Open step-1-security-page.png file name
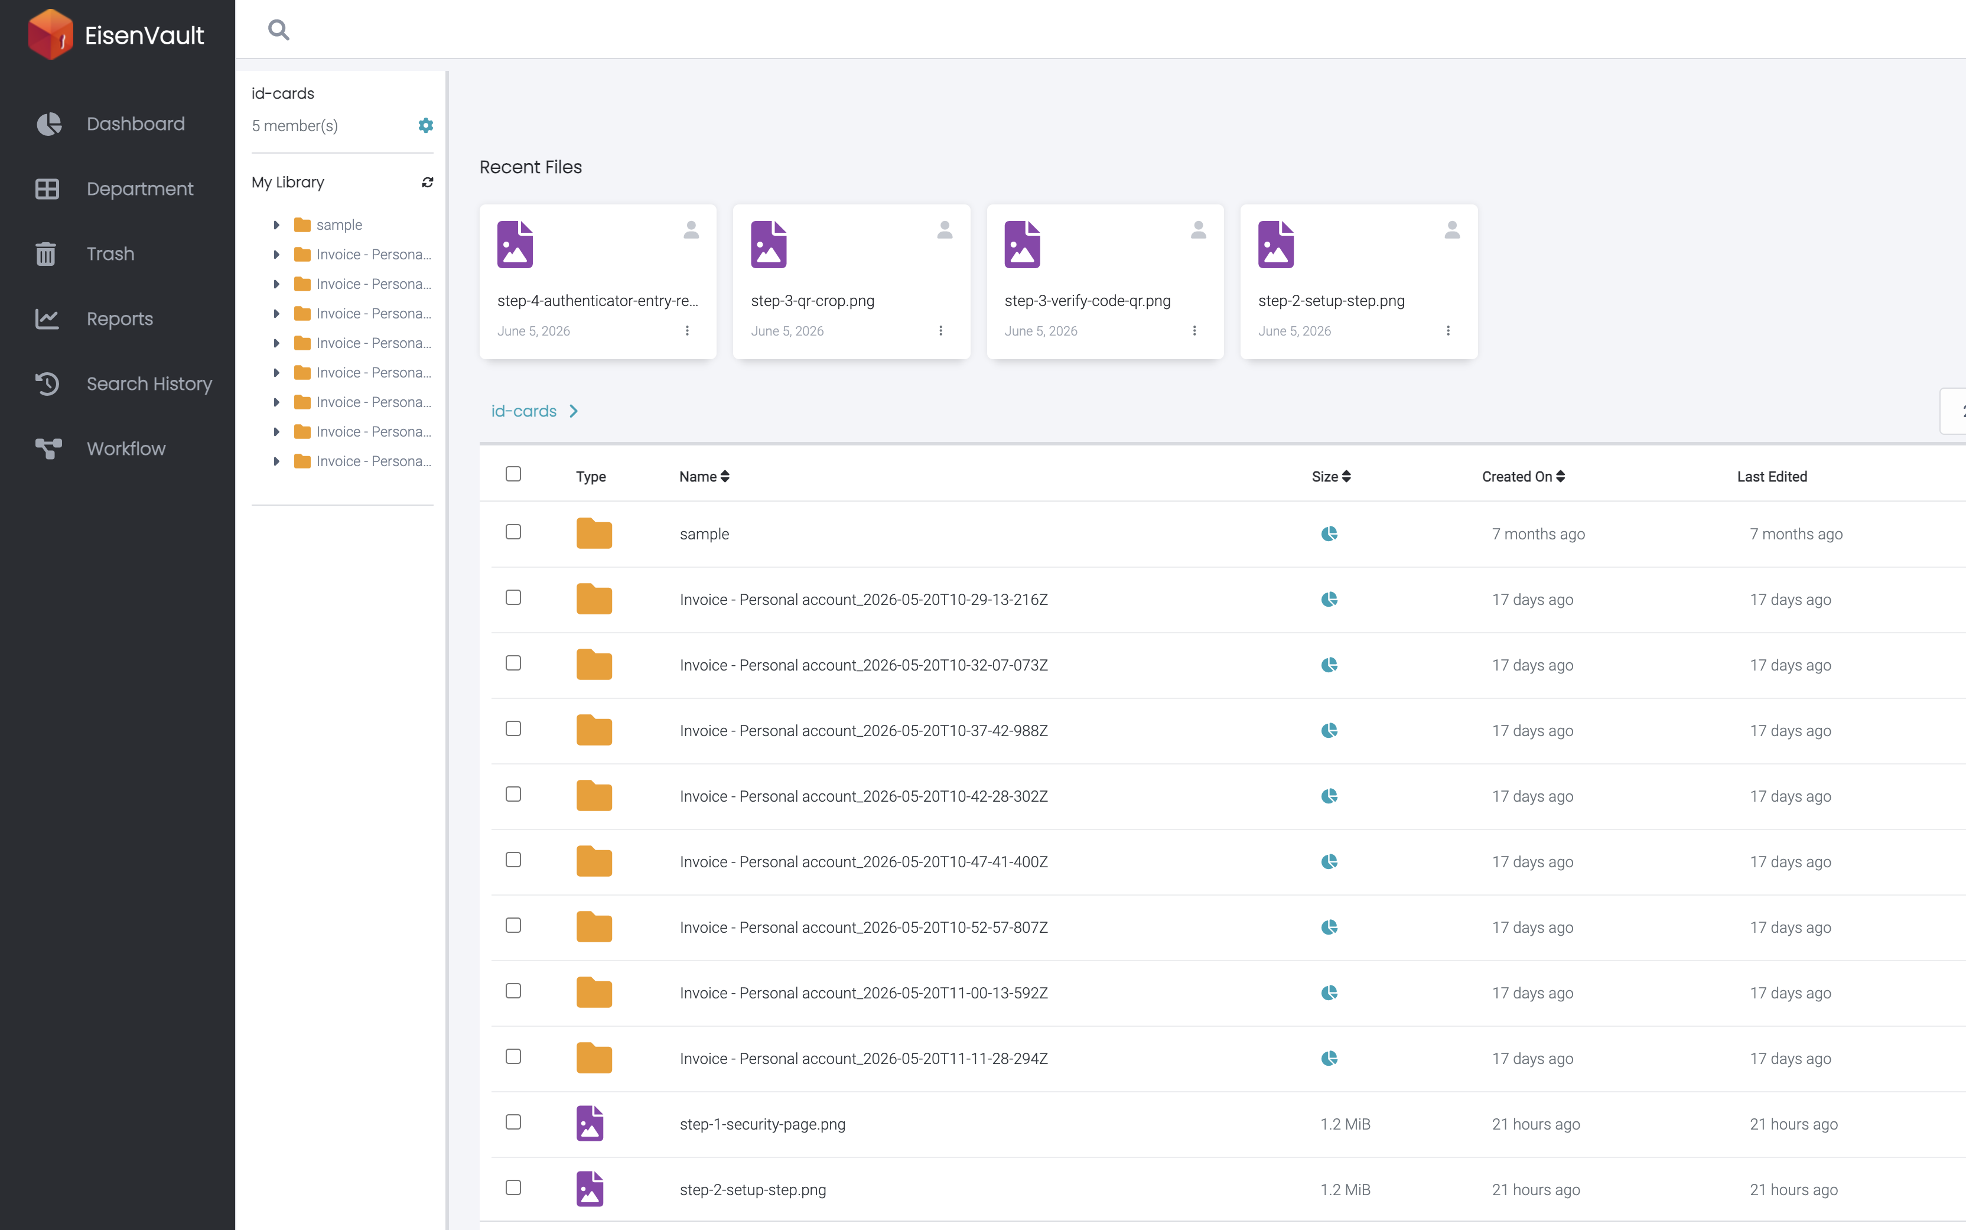Image resolution: width=1966 pixels, height=1230 pixels. point(763,1124)
